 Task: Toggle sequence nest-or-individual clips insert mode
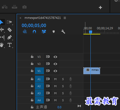click(x=25, y=32)
